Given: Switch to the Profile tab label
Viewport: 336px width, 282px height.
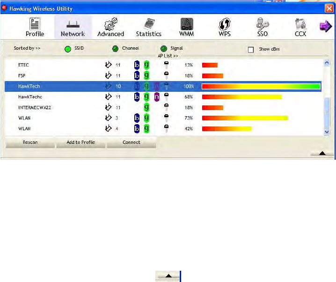Looking at the screenshot, I should coord(35,34).
